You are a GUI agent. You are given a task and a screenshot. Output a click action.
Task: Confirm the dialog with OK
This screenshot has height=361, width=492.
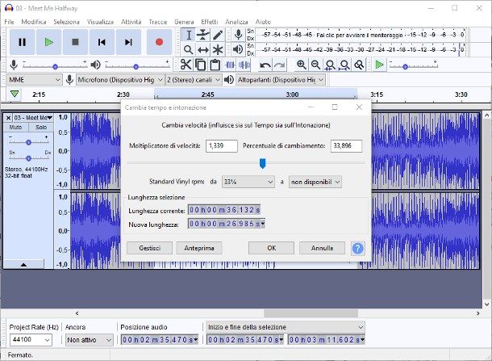click(x=272, y=248)
